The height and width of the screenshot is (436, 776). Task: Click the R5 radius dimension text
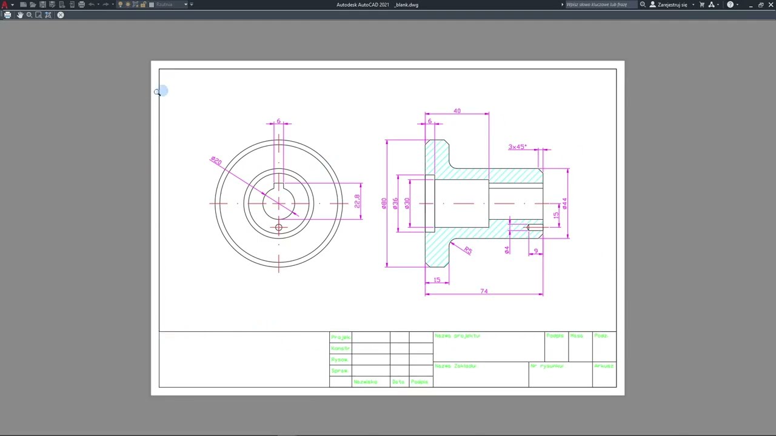click(x=467, y=249)
